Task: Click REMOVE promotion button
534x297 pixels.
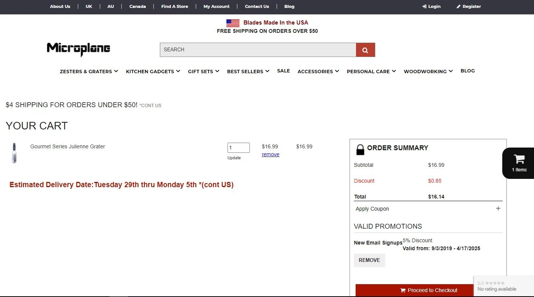Action: (369, 260)
